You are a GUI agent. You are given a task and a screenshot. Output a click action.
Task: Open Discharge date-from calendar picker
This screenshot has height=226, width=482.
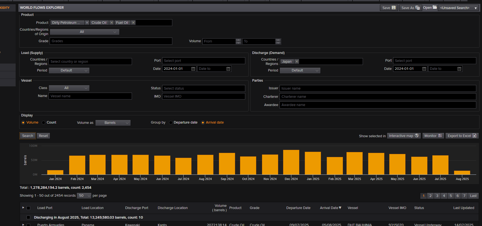tap(424, 69)
